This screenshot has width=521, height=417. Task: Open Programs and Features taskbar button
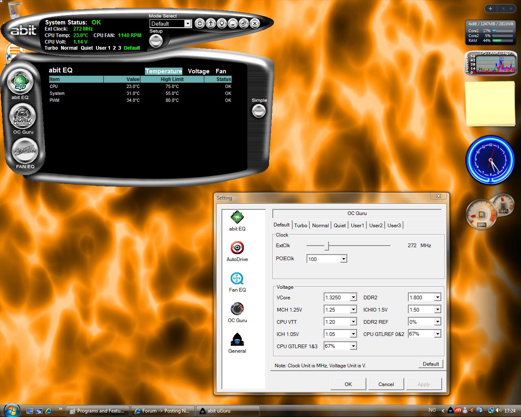[x=98, y=411]
